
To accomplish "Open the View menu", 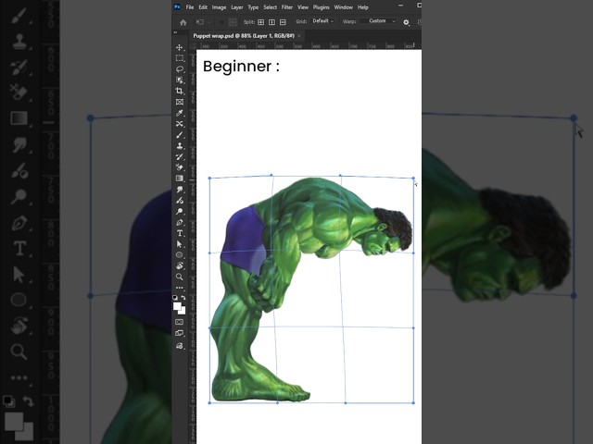I will (303, 7).
